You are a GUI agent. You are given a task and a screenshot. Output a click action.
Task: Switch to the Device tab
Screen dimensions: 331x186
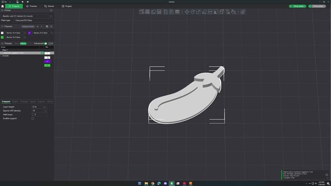(49, 6)
